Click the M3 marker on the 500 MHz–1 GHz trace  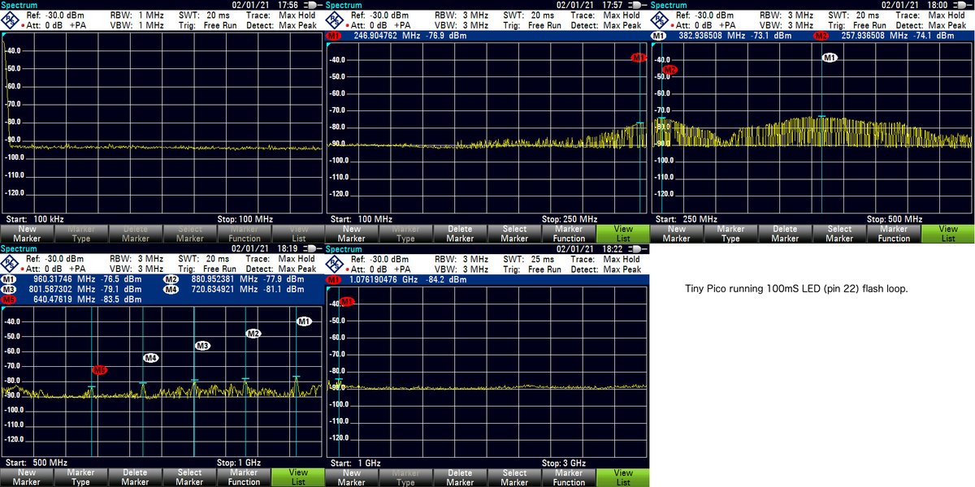[x=202, y=346]
